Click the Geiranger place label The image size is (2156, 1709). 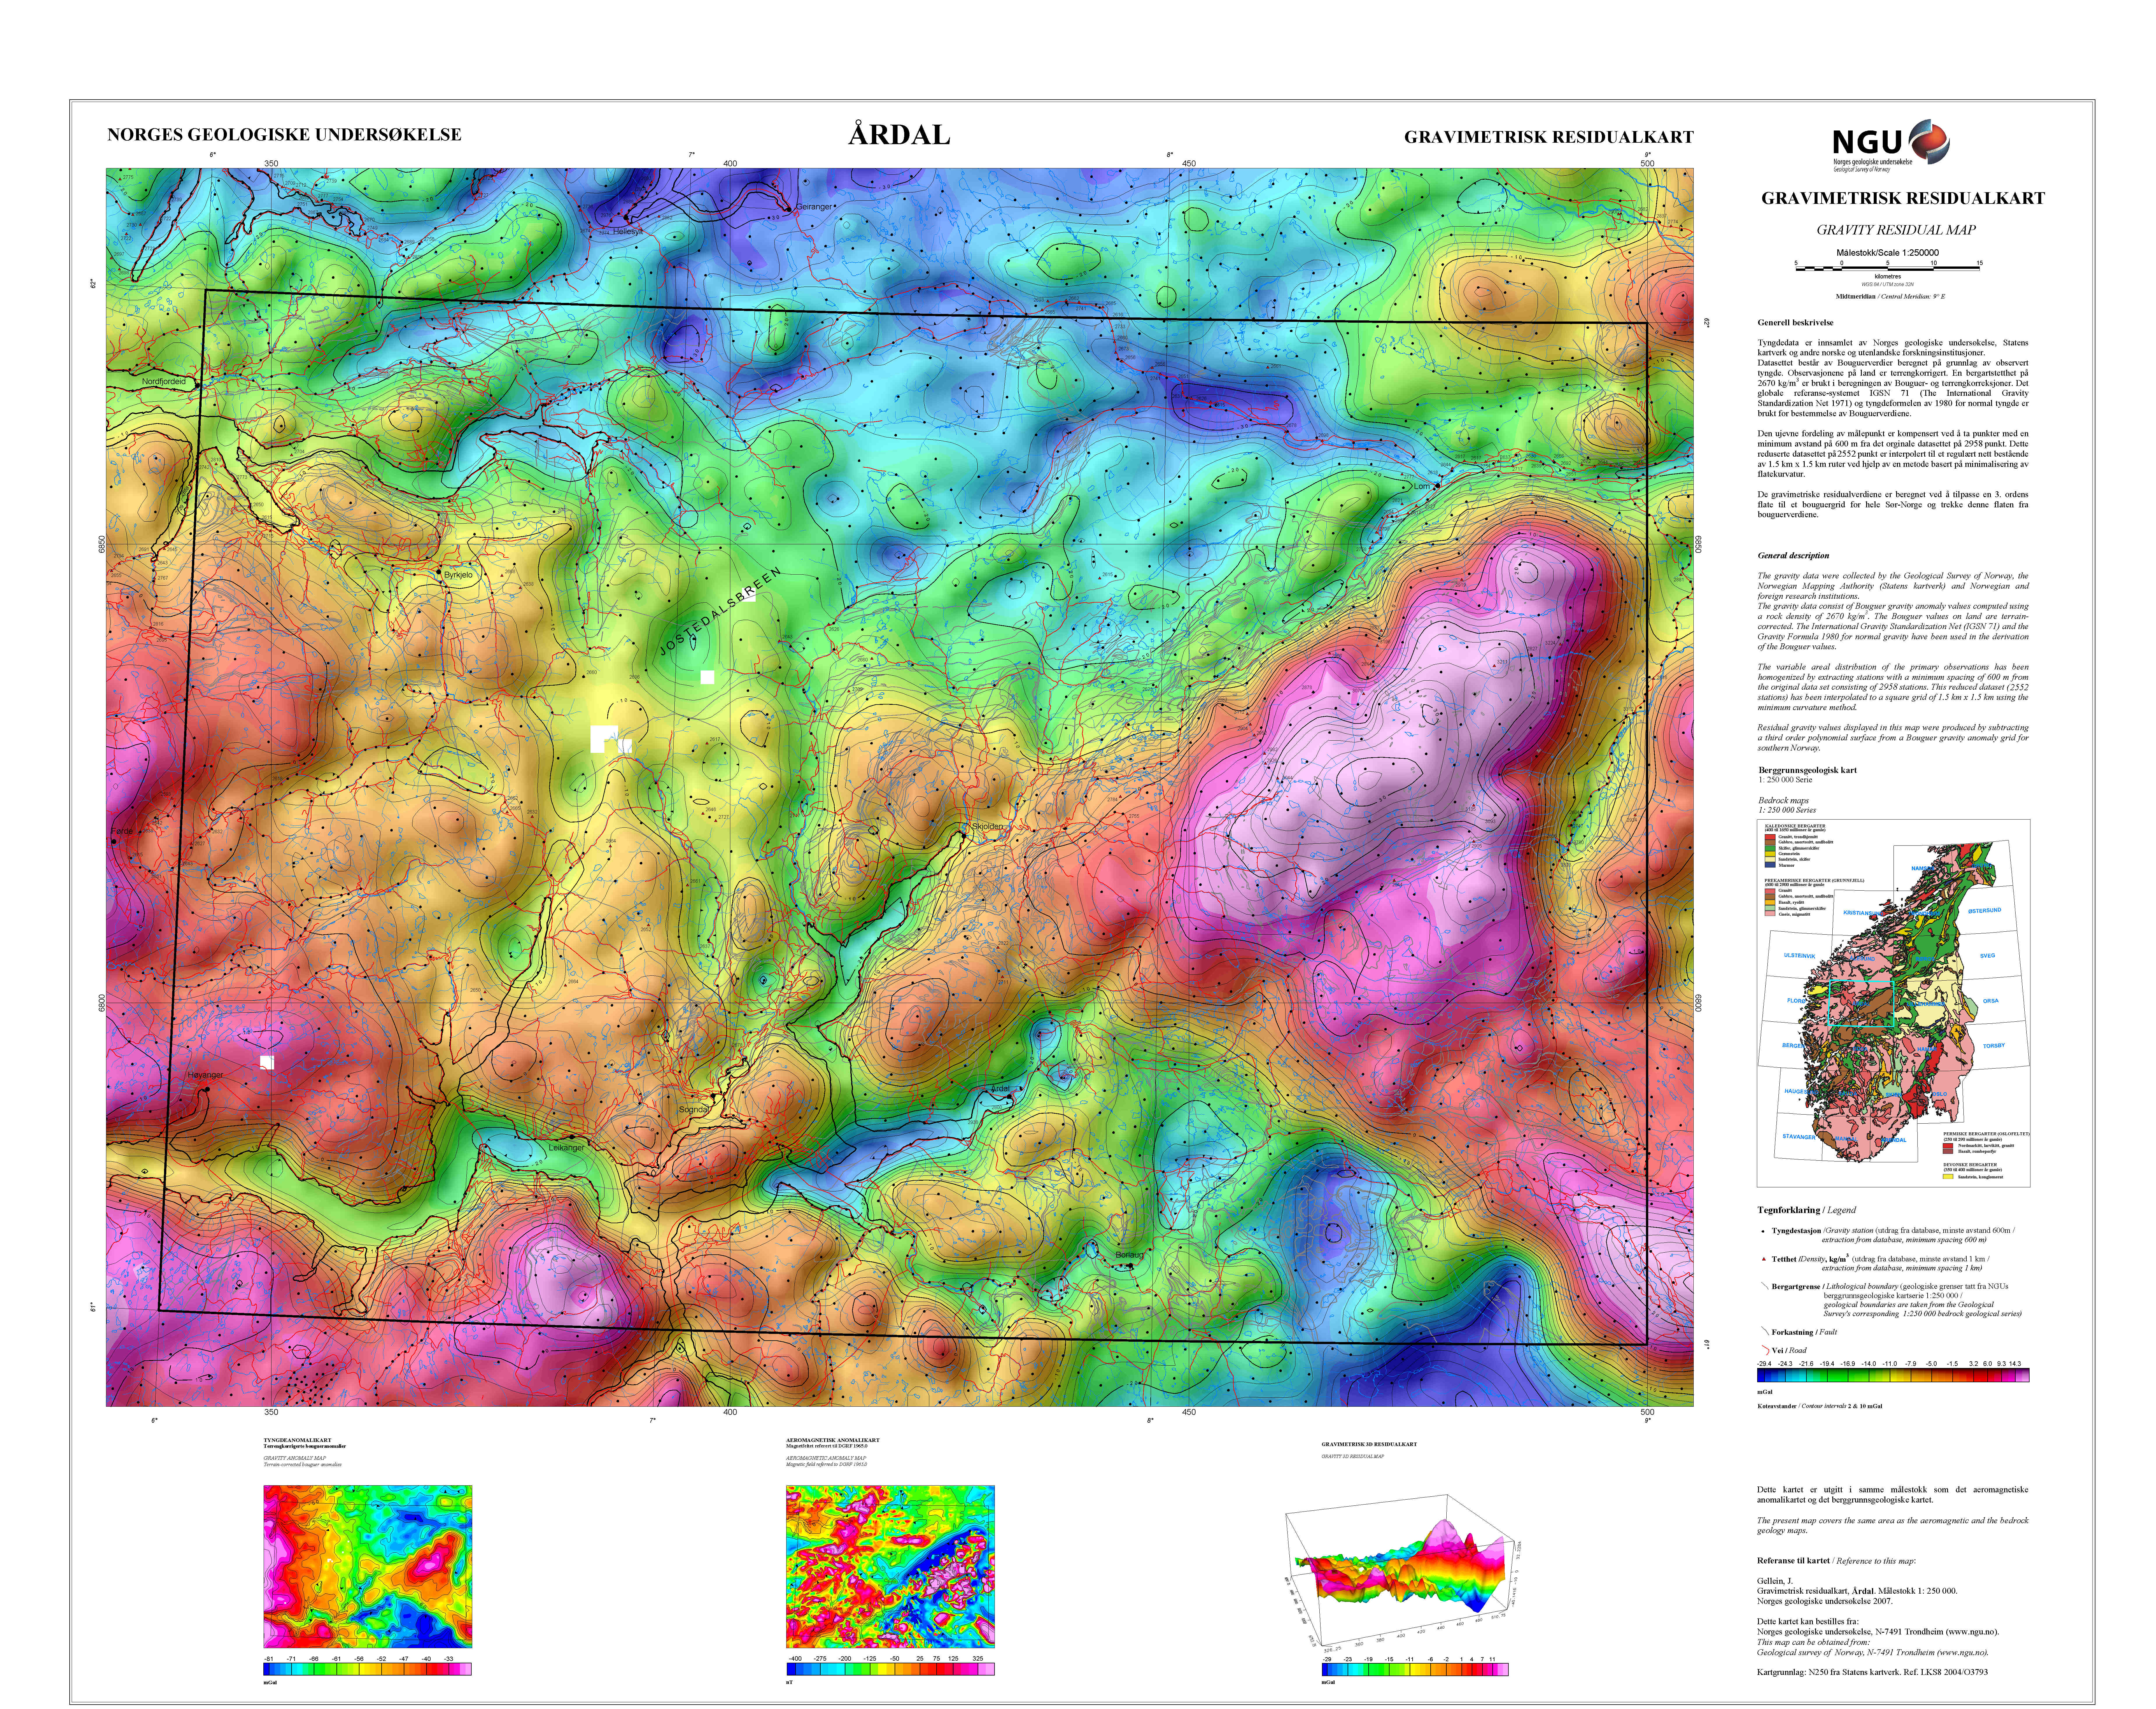[814, 207]
